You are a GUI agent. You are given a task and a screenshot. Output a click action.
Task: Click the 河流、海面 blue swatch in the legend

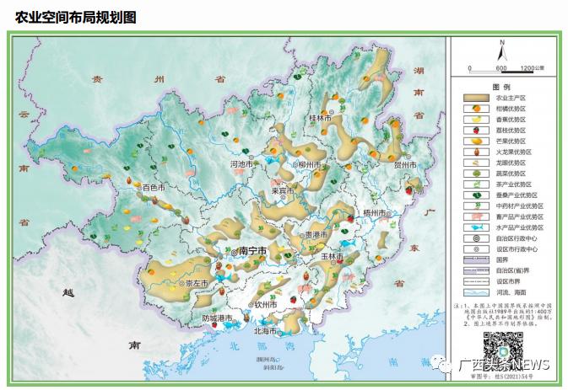(476, 292)
